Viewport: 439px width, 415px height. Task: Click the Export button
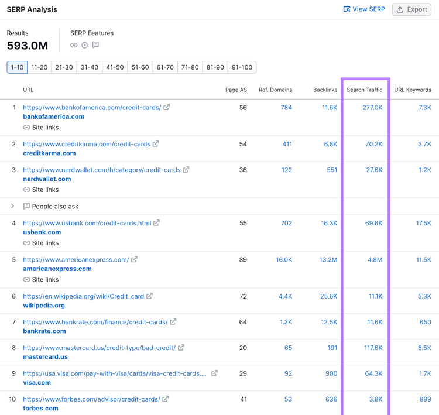411,9
